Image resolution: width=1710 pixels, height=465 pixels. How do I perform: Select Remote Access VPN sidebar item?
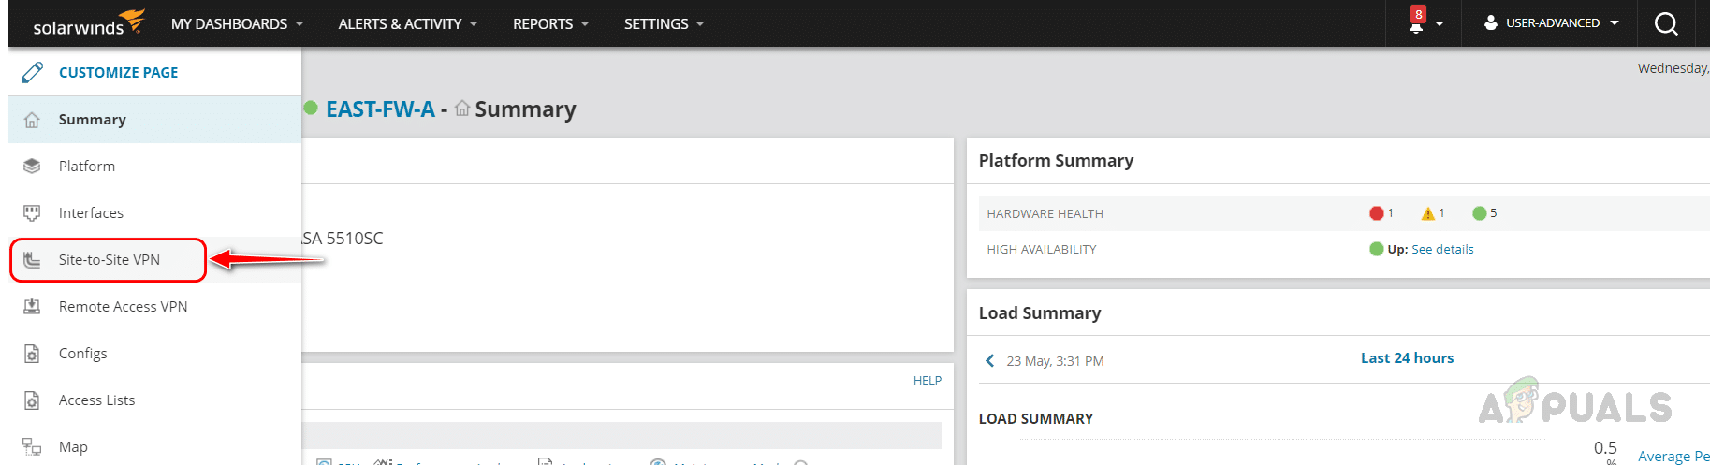(x=123, y=307)
